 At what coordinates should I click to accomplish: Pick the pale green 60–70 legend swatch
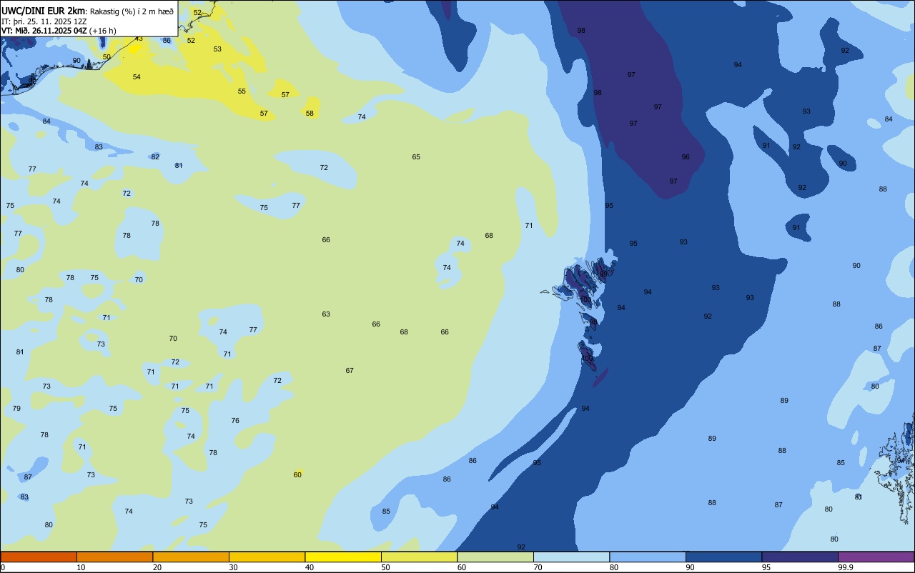coord(495,557)
